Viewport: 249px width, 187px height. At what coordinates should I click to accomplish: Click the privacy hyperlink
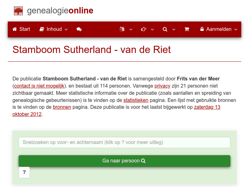tap(162, 86)
